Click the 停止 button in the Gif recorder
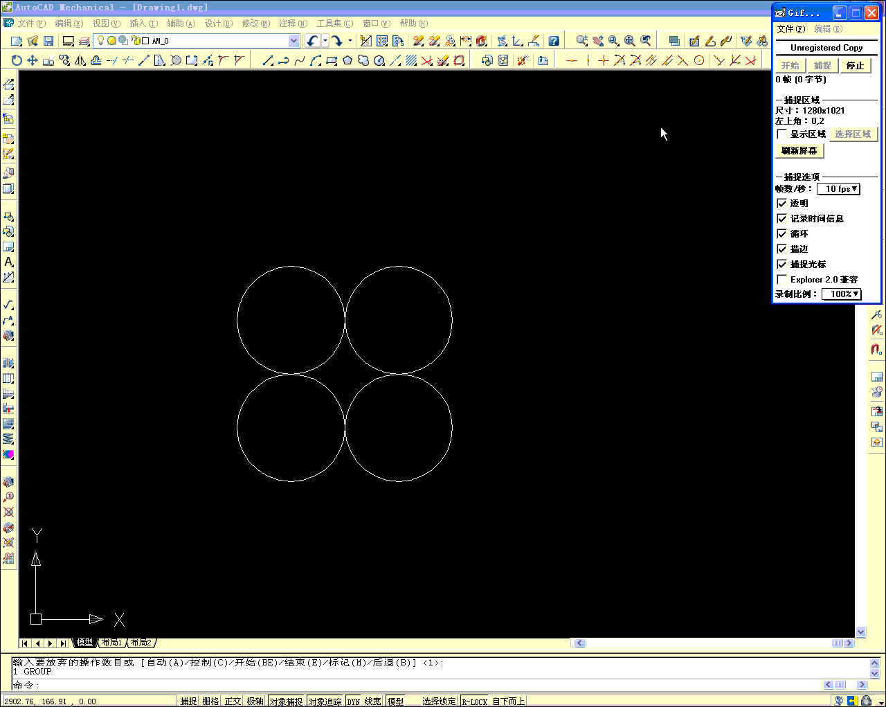Image resolution: width=886 pixels, height=707 pixels. tap(856, 65)
